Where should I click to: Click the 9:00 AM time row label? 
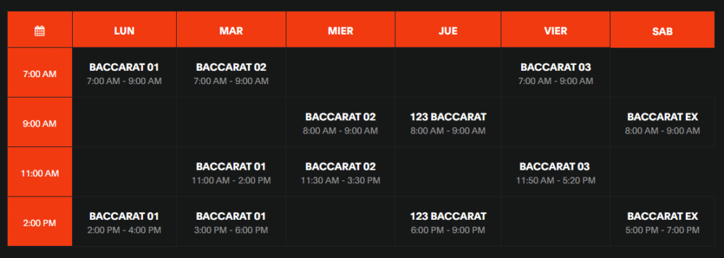click(x=40, y=122)
